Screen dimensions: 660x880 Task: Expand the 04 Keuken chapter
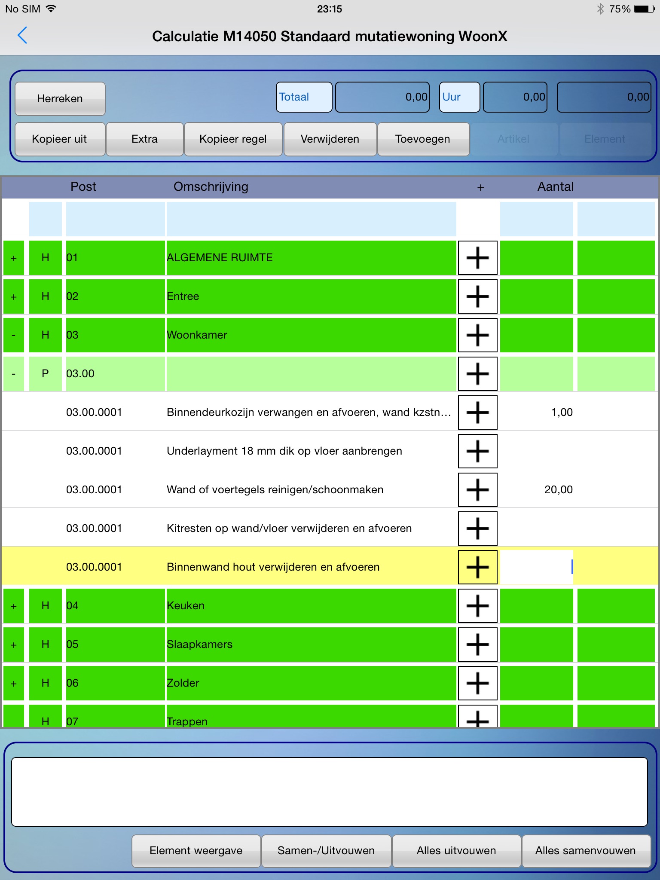(x=14, y=606)
